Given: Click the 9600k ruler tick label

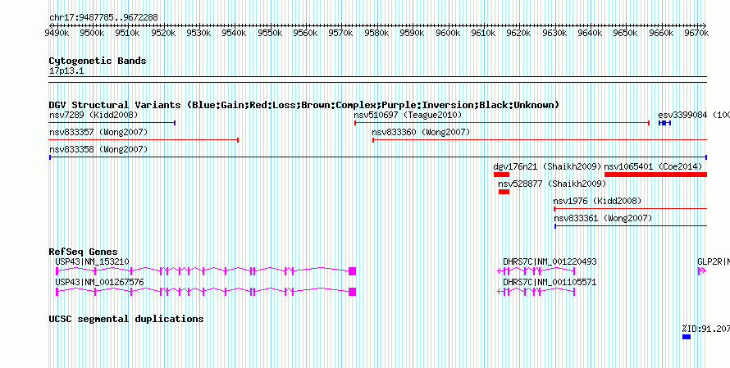Looking at the screenshot, I should 449,34.
